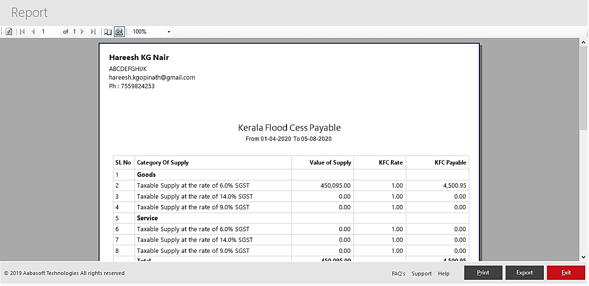
Task: Go to first page of report
Action: [x=22, y=32]
